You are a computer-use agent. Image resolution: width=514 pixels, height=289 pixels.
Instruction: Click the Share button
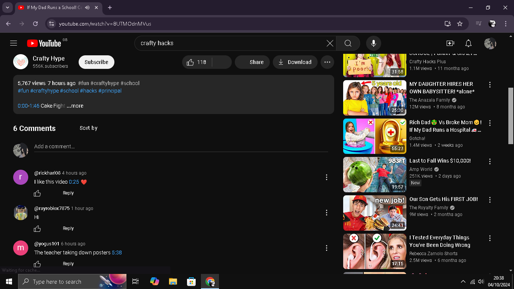pos(252,62)
